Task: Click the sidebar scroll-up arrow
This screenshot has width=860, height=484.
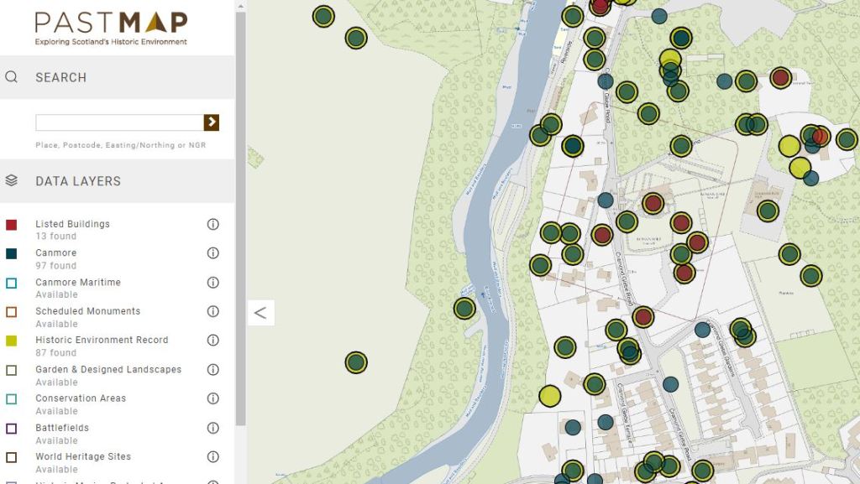Action: (x=240, y=6)
